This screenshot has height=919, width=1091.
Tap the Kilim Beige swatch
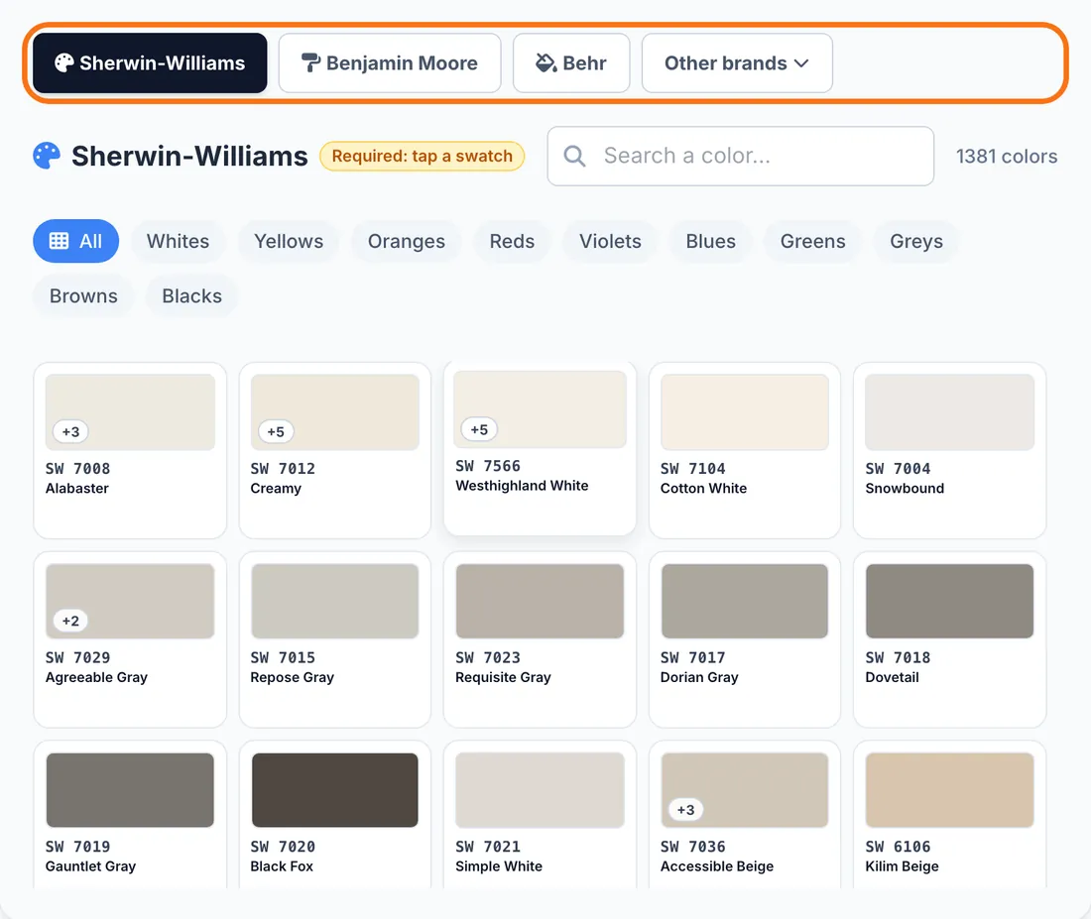950,790
